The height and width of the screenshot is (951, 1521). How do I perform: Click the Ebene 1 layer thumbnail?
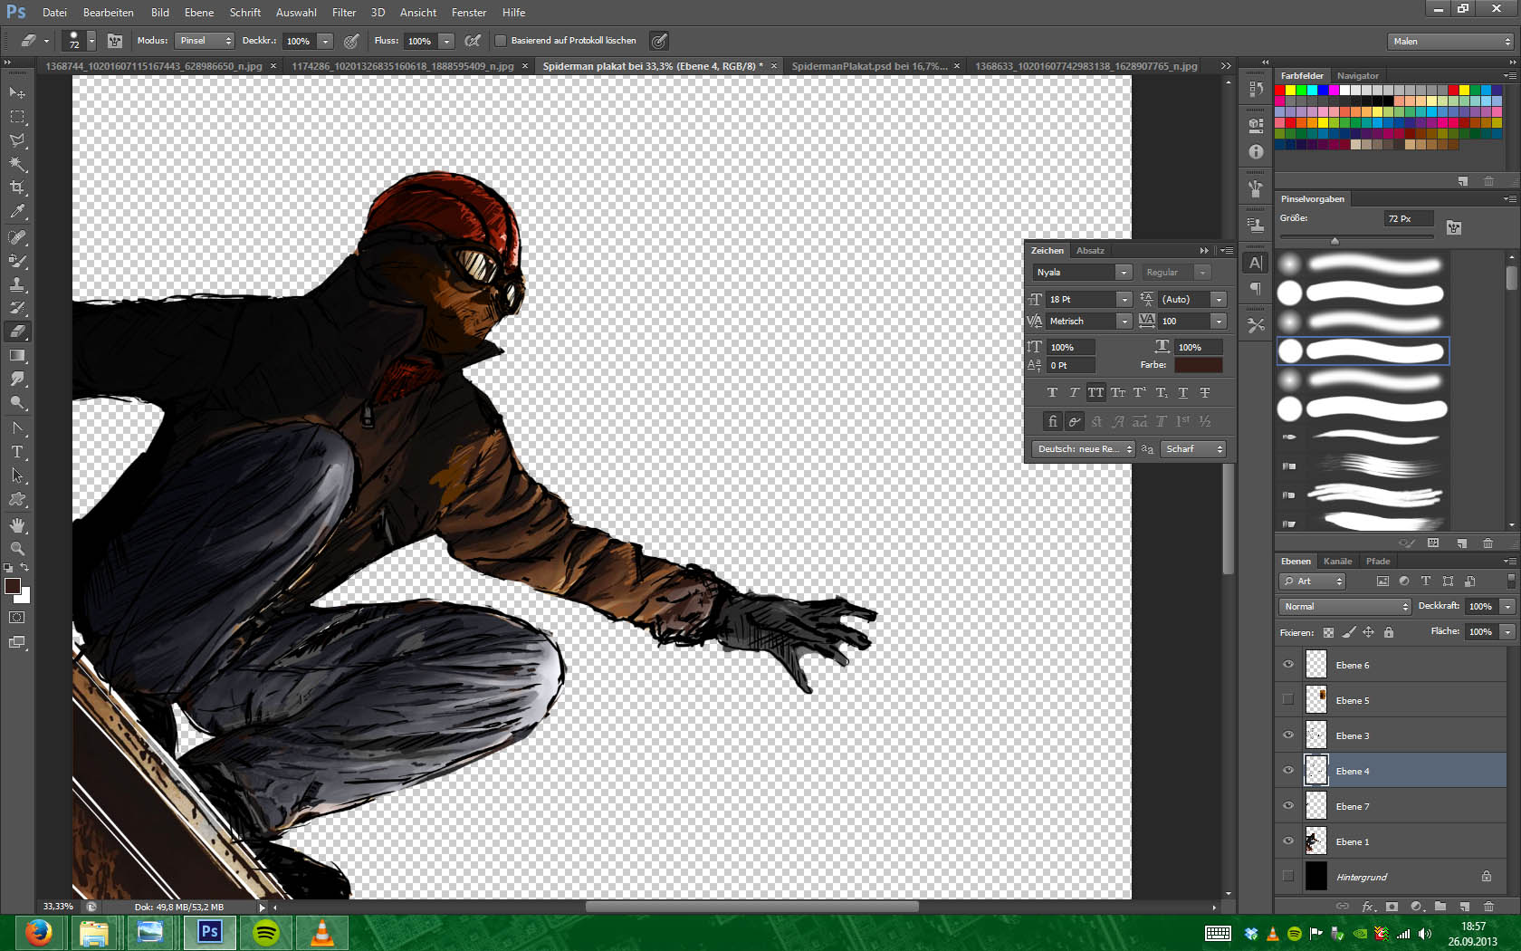click(x=1316, y=841)
